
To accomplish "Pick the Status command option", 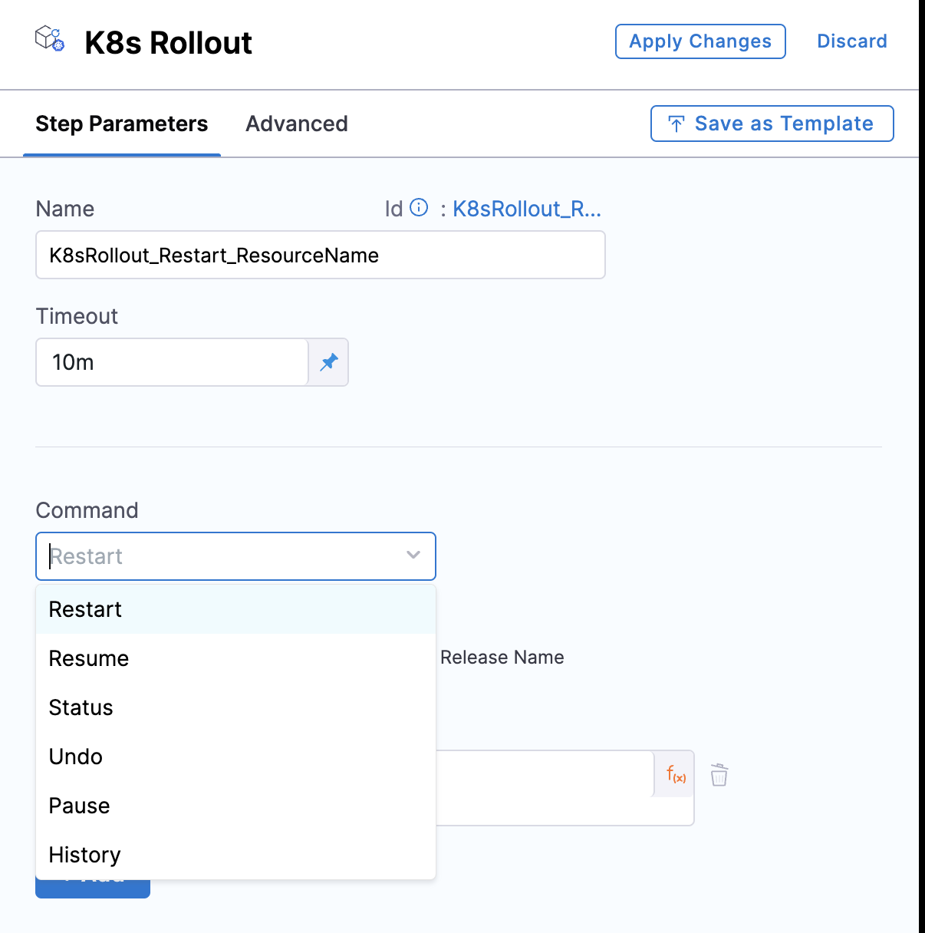I will pyautogui.click(x=81, y=707).
